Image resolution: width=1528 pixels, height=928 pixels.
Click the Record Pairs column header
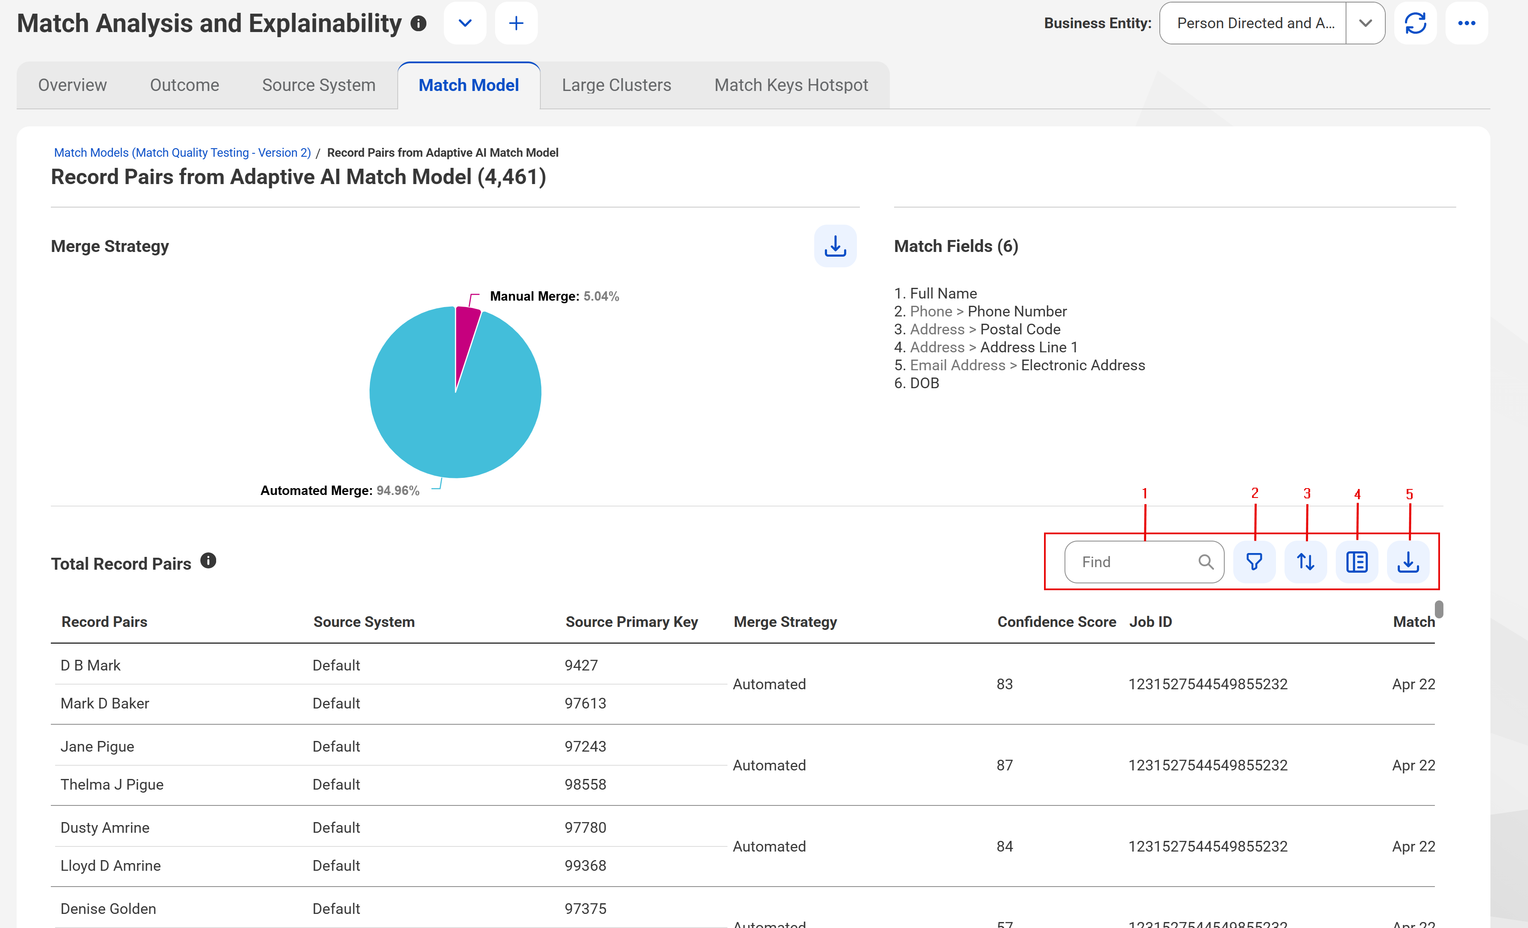pyautogui.click(x=104, y=622)
